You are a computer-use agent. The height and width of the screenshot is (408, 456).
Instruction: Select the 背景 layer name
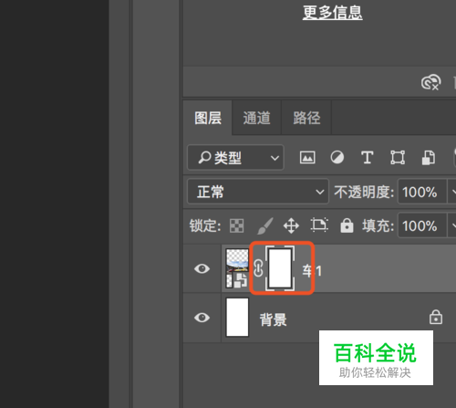(273, 319)
